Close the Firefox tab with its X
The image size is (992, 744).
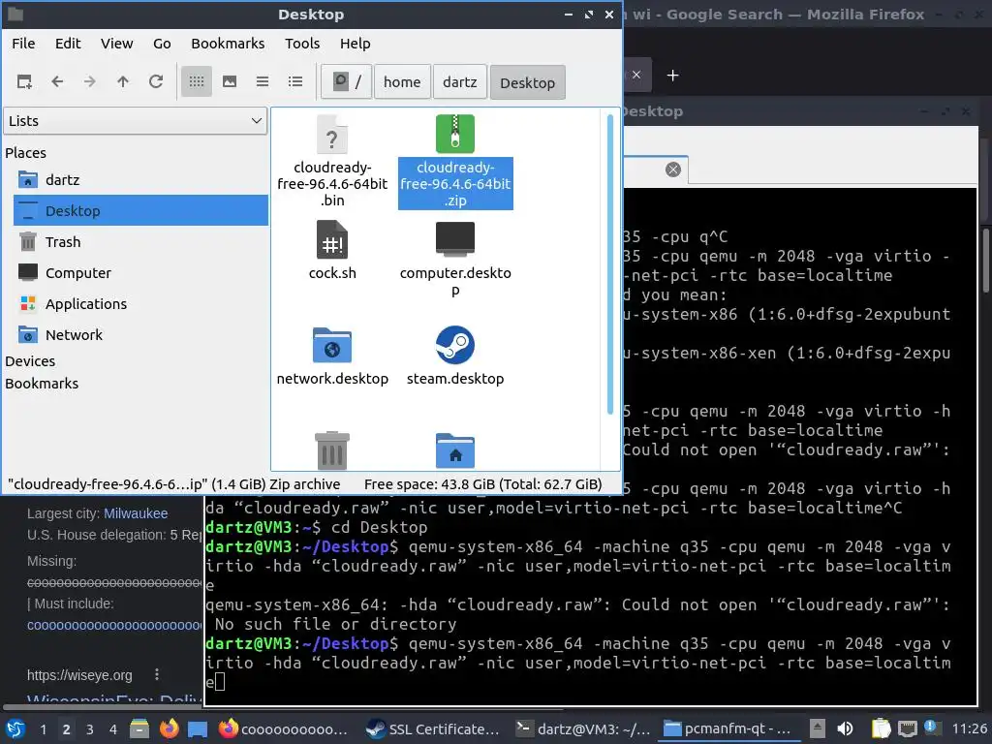636,75
